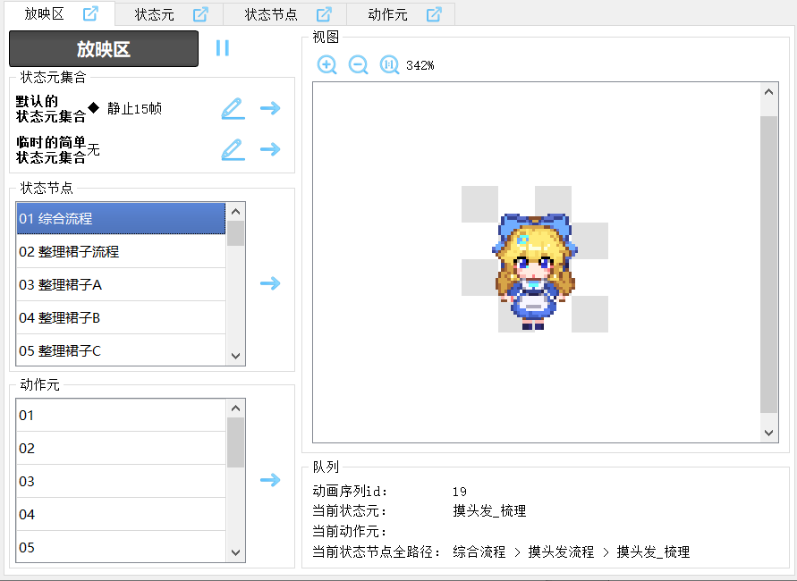Pop out the 动作元 tab window icon
797x581 pixels.
click(434, 14)
